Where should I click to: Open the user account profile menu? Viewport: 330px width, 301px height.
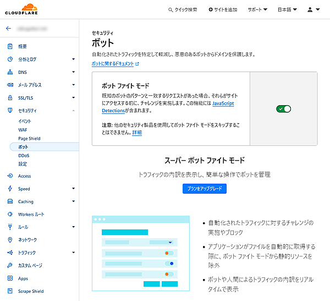pyautogui.click(x=313, y=9)
